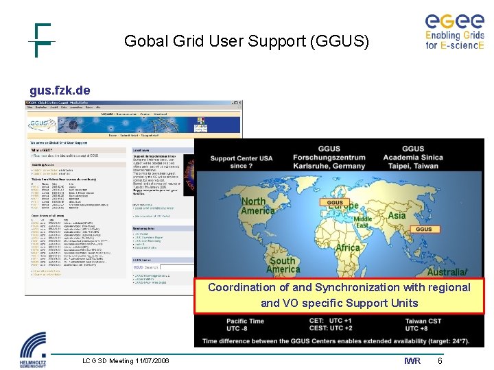Image resolution: width=494 pixels, height=370 pixels.
Task: Click the 'Monitoring links' section header
Action: [x=163, y=228]
